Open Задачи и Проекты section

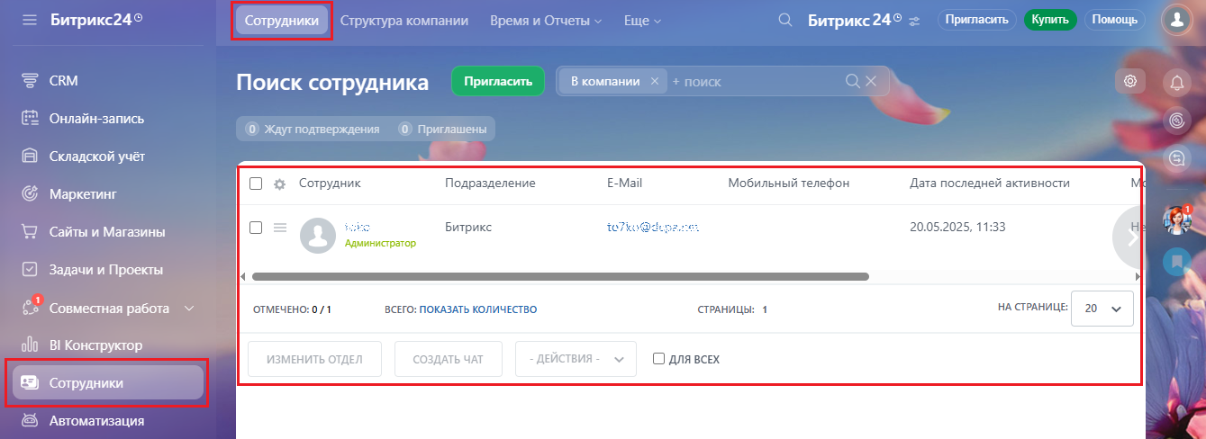coord(108,269)
